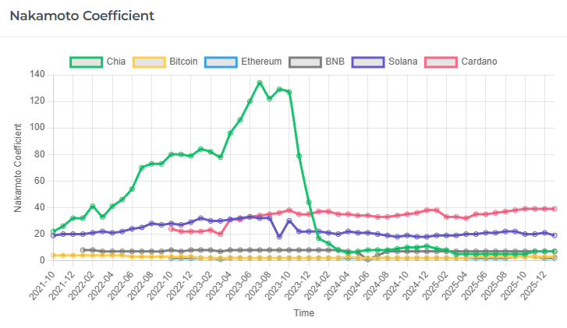Click the first point of the Cardano line
Viewport: 567px width, 328px height.
(172, 228)
